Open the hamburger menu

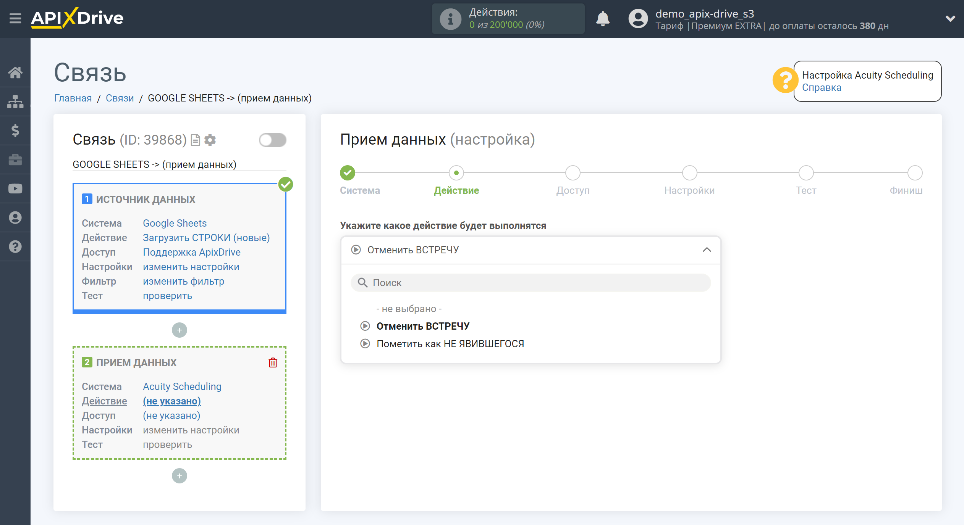(15, 18)
